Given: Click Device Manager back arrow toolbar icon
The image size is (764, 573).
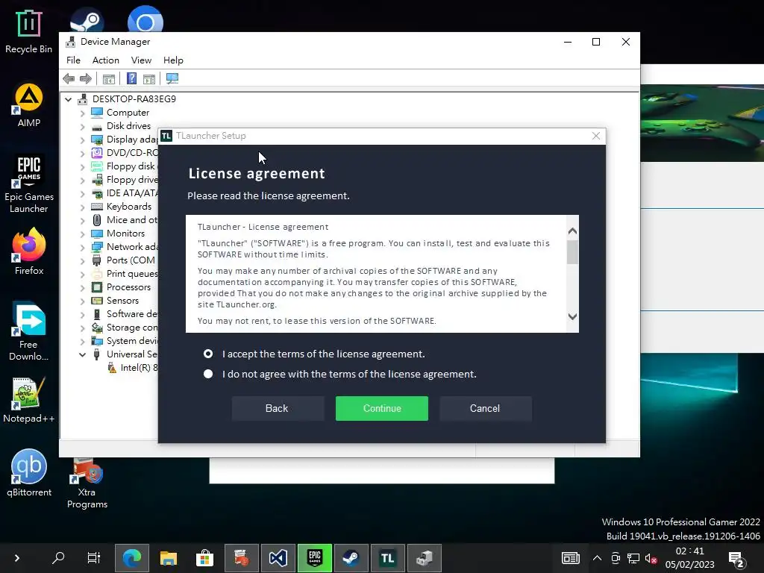Looking at the screenshot, I should pos(69,78).
